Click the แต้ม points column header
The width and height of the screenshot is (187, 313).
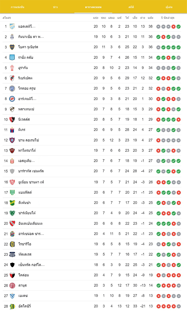coord(150,18)
